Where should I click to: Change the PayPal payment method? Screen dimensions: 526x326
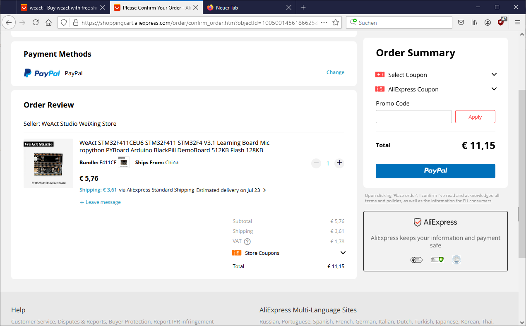[335, 72]
